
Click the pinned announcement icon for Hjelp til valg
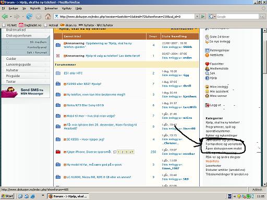click(58, 56)
